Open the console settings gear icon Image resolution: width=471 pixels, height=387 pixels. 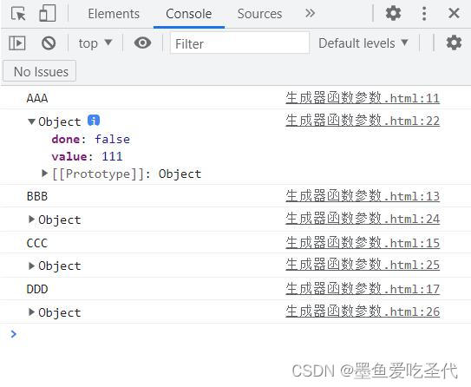pos(454,43)
